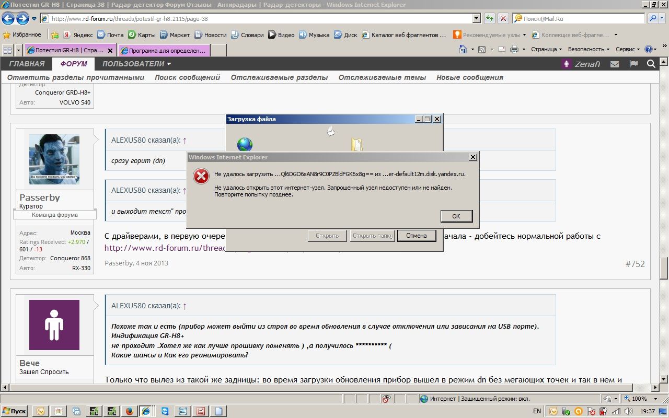
Task: Click the browser Back arrow button
Action: (x=8, y=19)
